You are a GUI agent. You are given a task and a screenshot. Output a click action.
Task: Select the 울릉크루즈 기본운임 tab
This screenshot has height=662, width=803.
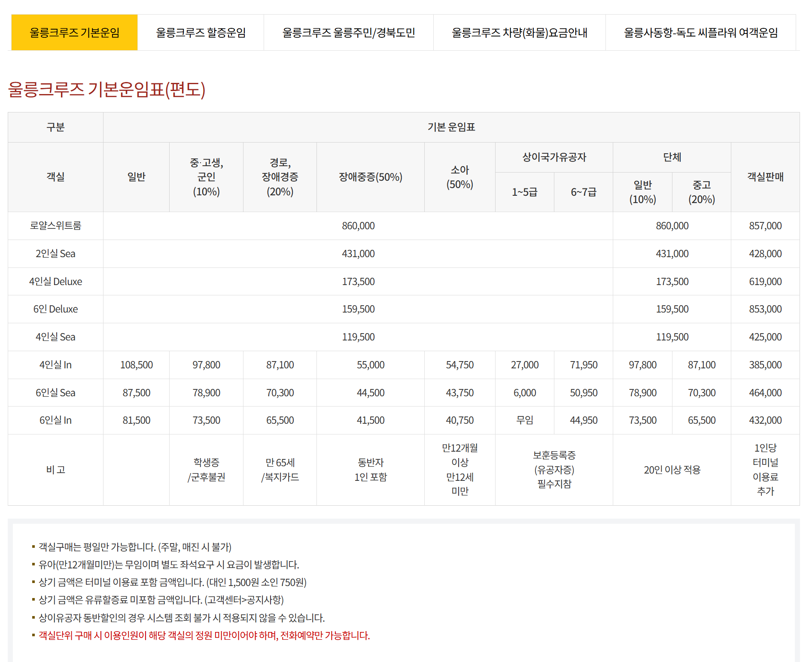pos(74,33)
